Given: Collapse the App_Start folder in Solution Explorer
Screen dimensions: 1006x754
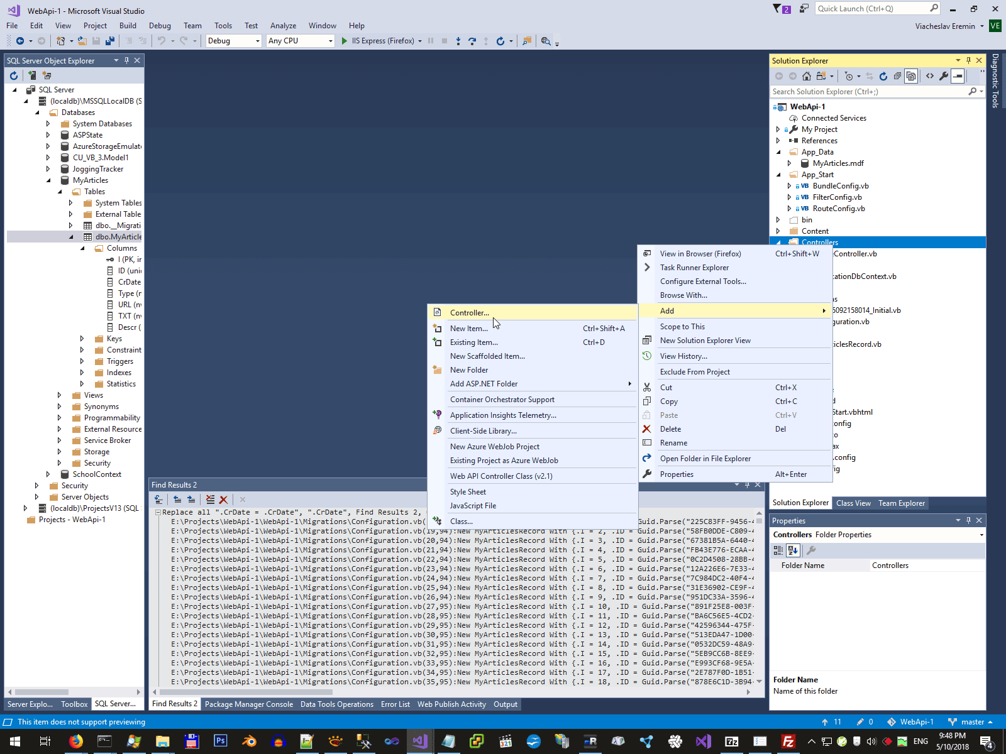Looking at the screenshot, I should click(778, 175).
